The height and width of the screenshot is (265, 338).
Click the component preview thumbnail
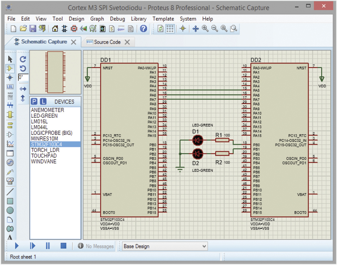coord(55,72)
